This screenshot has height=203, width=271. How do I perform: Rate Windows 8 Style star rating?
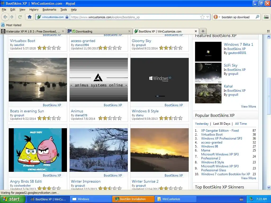click(x=171, y=118)
